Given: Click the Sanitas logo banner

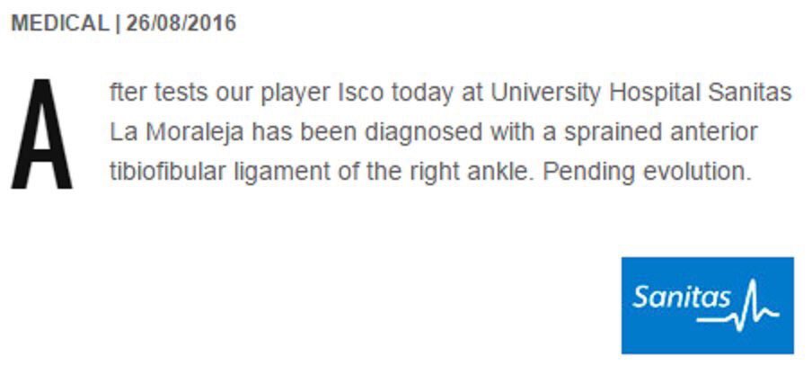Looking at the screenshot, I should 707,305.
